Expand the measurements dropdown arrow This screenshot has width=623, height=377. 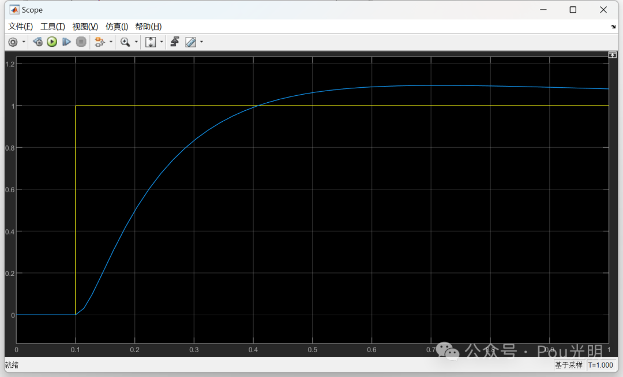coord(201,42)
